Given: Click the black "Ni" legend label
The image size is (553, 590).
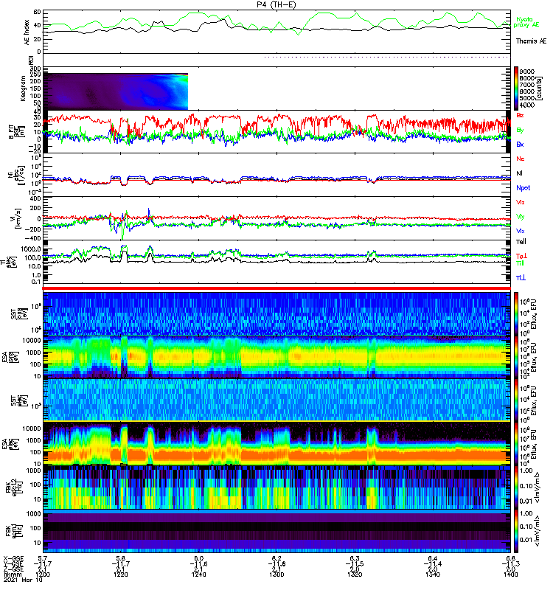Looking at the screenshot, I should pos(519,173).
